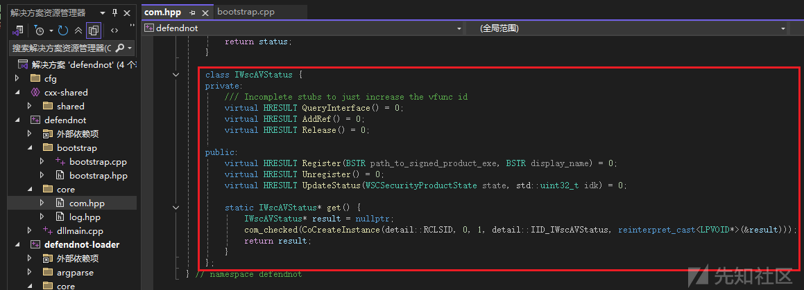The width and height of the screenshot is (804, 290).
Task: Expand the com.hpp file node in the tree
Action: 42,203
